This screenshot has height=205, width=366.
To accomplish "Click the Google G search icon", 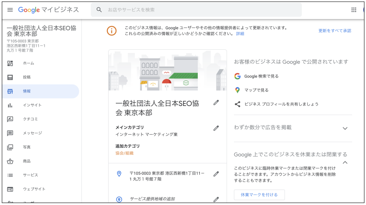I will point(238,76).
